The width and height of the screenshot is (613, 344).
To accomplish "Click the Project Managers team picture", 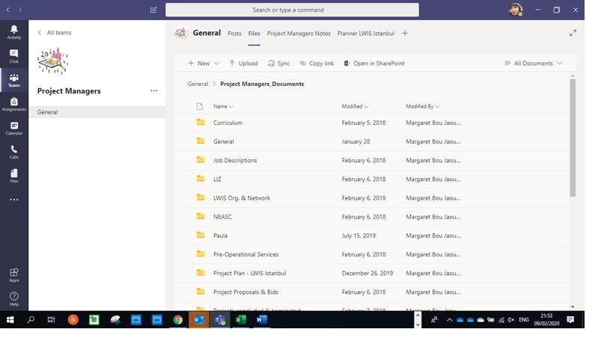I will pyautogui.click(x=53, y=61).
